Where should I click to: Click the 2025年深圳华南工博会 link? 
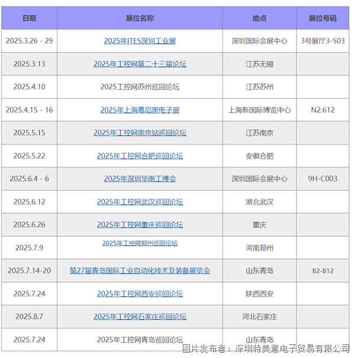[x=140, y=179]
